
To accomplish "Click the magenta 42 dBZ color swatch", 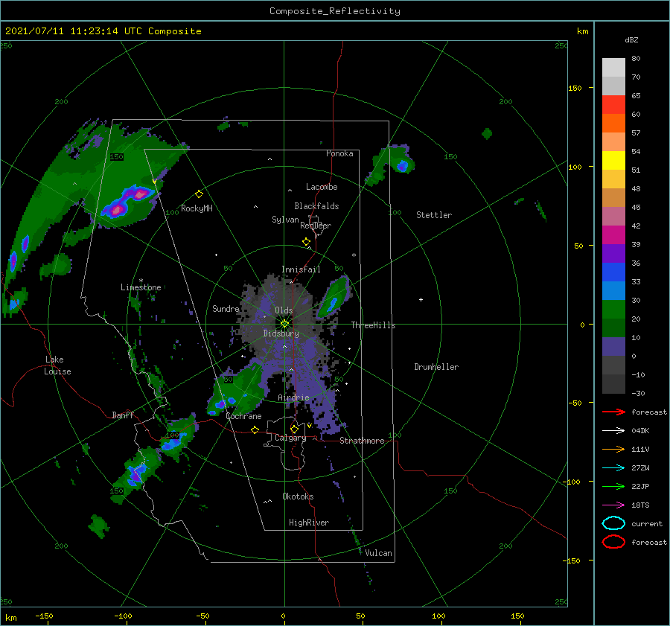I will 613,234.
